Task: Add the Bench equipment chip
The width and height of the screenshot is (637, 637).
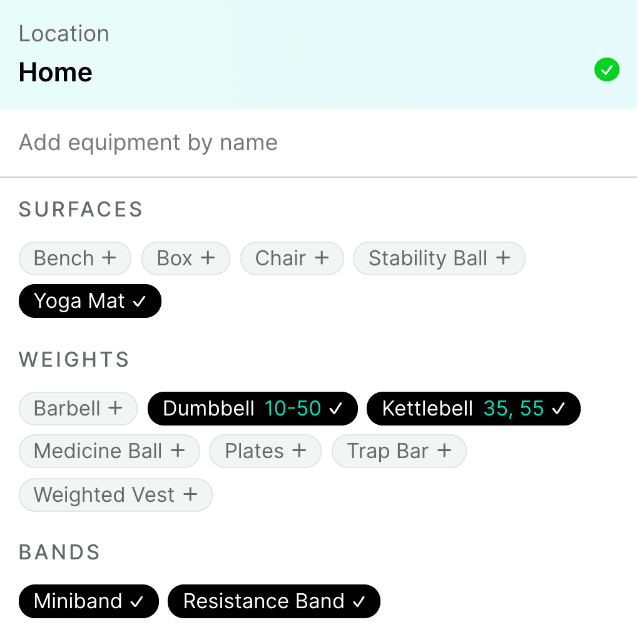Action: click(74, 258)
